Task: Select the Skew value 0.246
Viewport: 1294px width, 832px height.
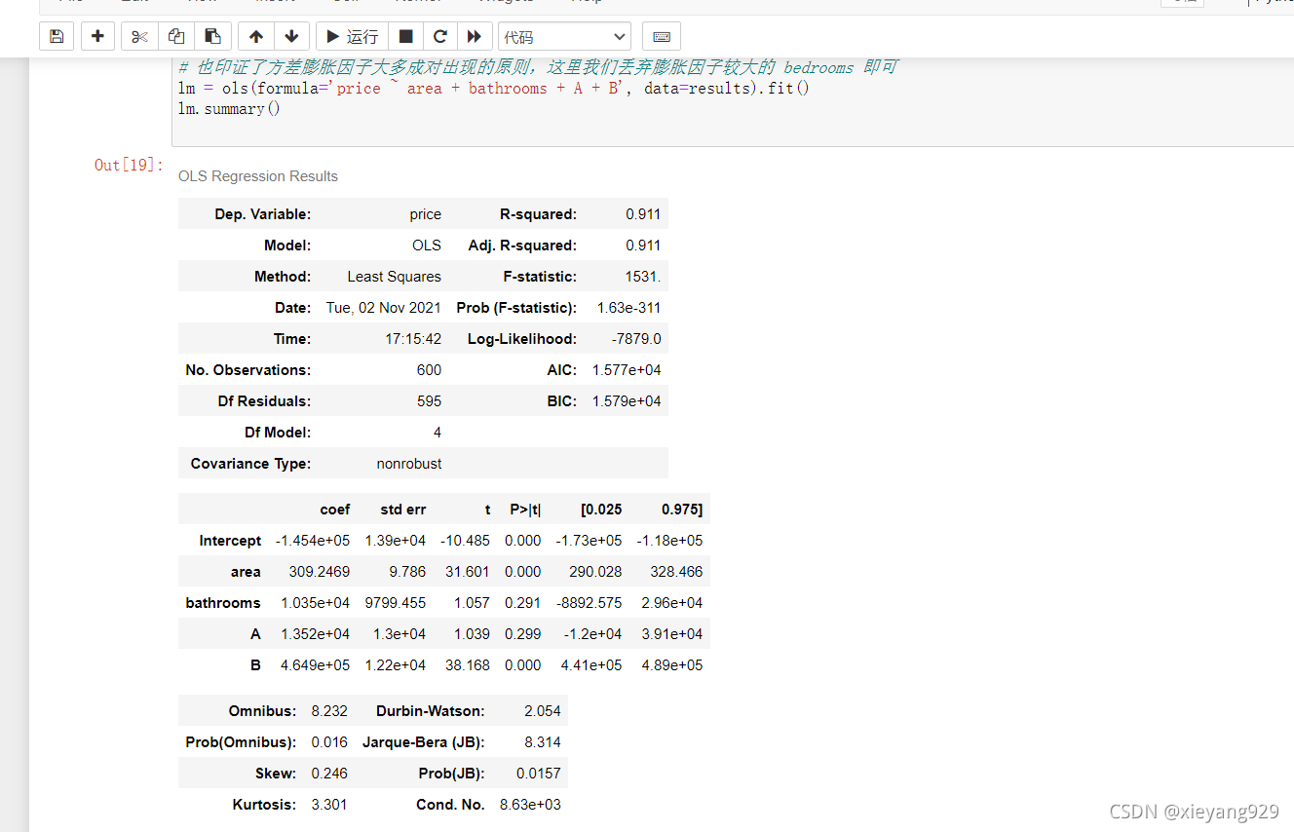Action: tap(329, 774)
